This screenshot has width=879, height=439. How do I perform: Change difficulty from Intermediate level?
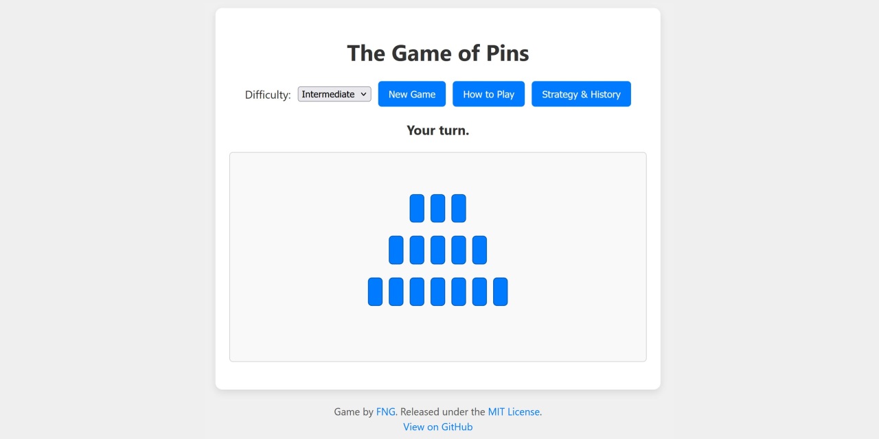[x=334, y=94]
